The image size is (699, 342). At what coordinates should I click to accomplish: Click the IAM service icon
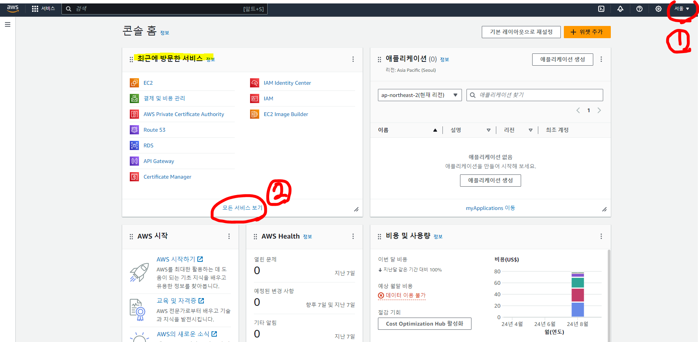tap(255, 98)
